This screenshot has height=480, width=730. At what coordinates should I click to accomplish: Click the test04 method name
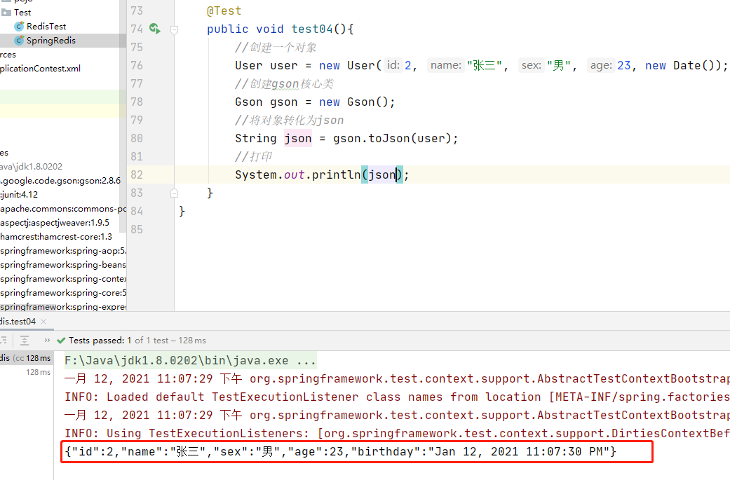(312, 29)
